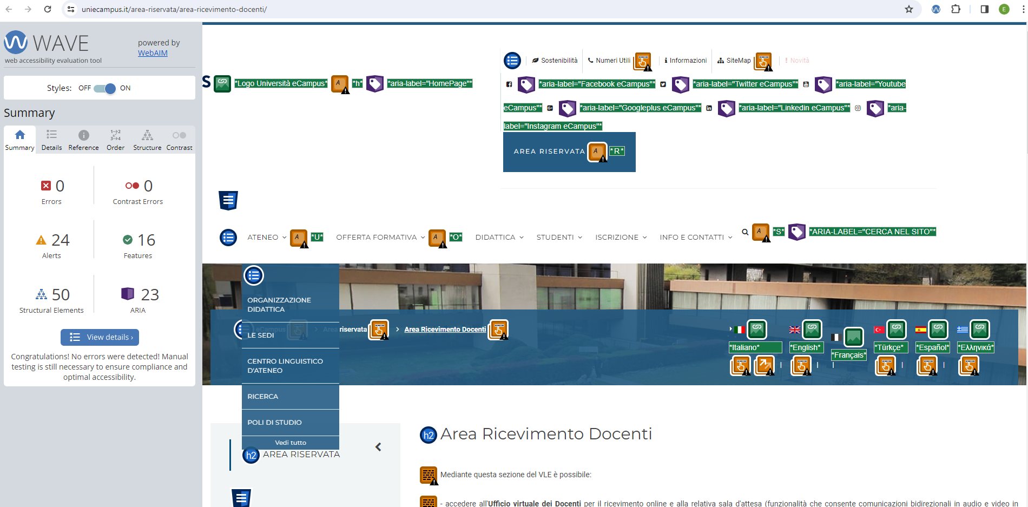The image size is (1028, 507).
Task: Open the browser profile avatar
Action: click(x=1004, y=9)
